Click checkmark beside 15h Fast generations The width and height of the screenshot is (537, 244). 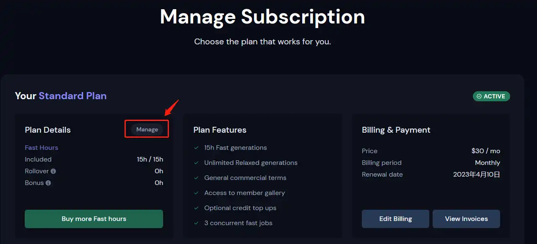point(196,148)
